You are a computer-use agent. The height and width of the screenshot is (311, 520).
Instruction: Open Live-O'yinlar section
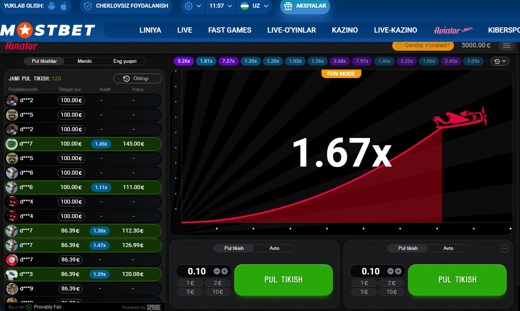[x=291, y=30]
